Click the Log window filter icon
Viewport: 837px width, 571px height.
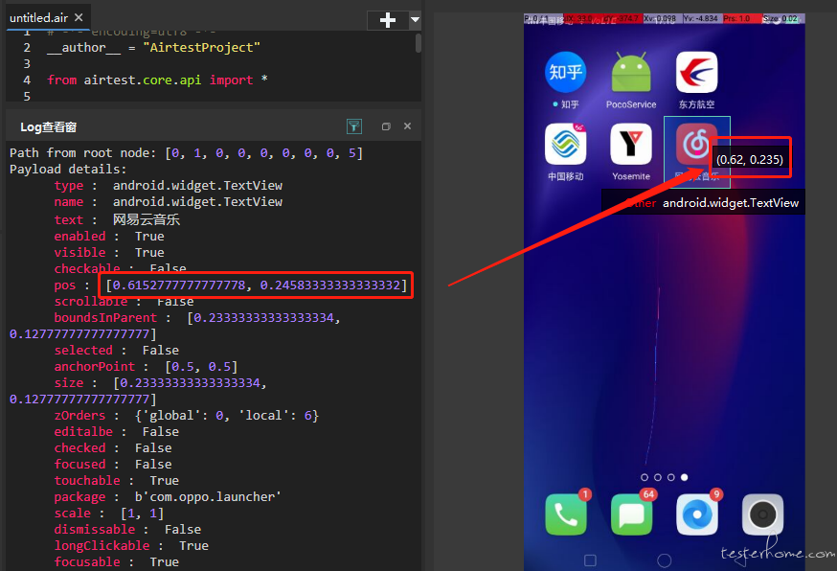click(354, 126)
